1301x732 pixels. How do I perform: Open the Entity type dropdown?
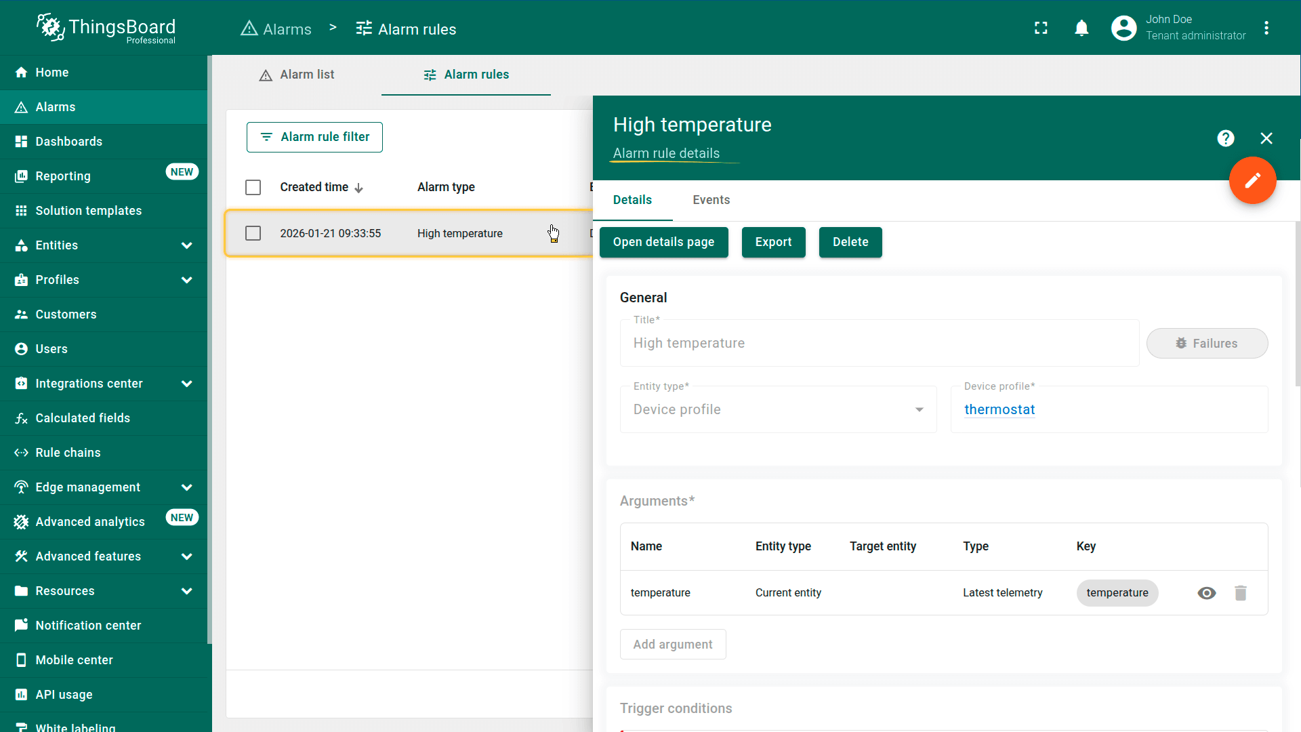click(x=778, y=409)
